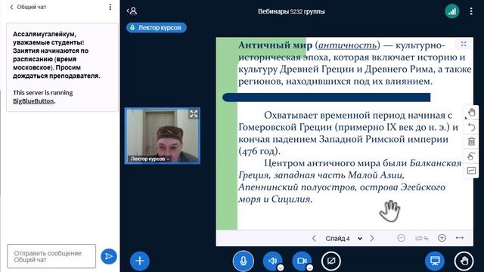Image resolution: width=484 pixels, height=272 pixels.
Task: Open the Слайд 4 slide selector
Action: (343, 239)
